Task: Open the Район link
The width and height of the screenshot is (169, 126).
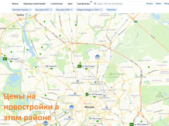Action: (x=158, y=4)
